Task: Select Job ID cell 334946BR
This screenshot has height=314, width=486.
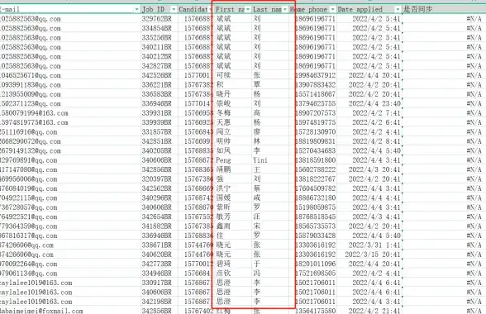Action: (x=156, y=274)
